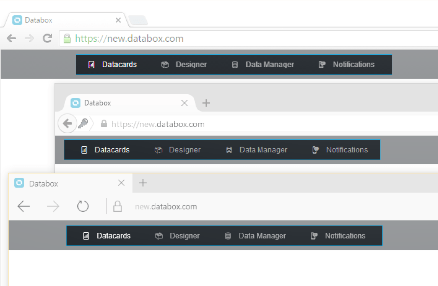Click the Notifications icon in Firefox window

point(315,150)
